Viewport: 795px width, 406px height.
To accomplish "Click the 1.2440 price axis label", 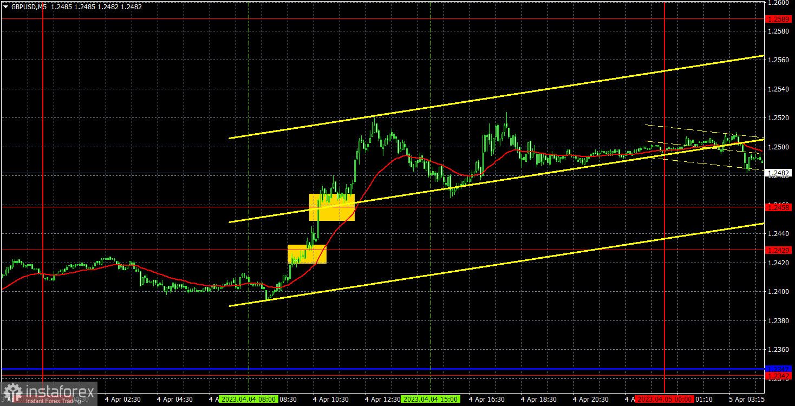I will click(778, 234).
